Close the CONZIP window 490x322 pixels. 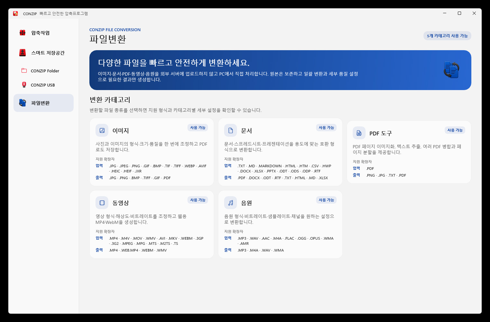coord(474,13)
